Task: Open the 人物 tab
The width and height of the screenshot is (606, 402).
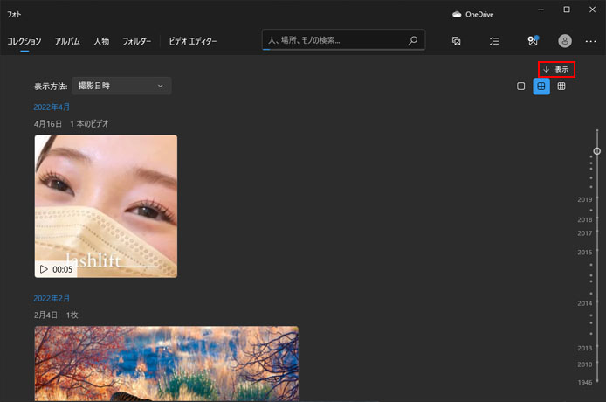Action: (101, 41)
